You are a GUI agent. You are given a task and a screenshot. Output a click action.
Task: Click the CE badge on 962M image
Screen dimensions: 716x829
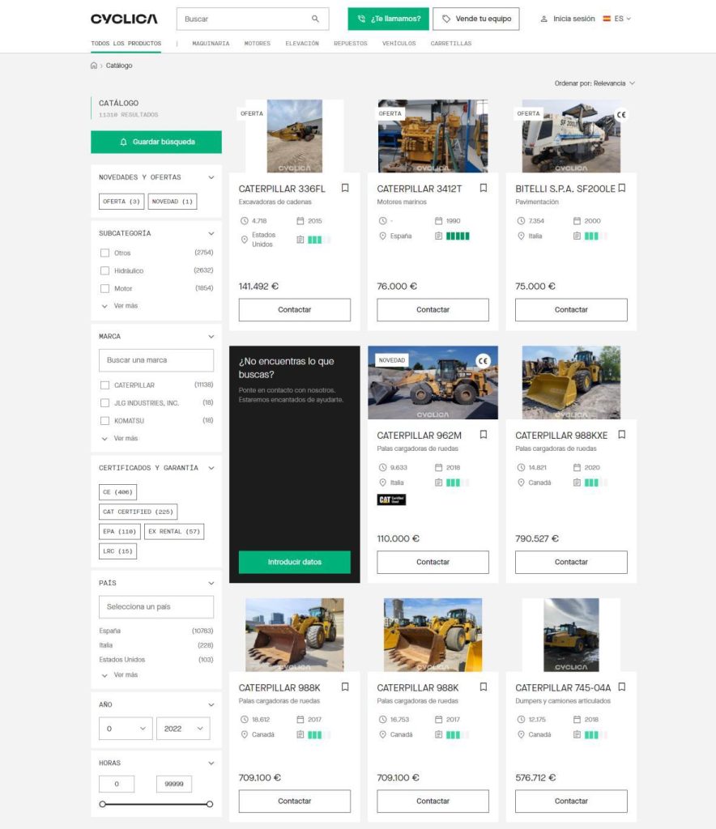click(483, 361)
